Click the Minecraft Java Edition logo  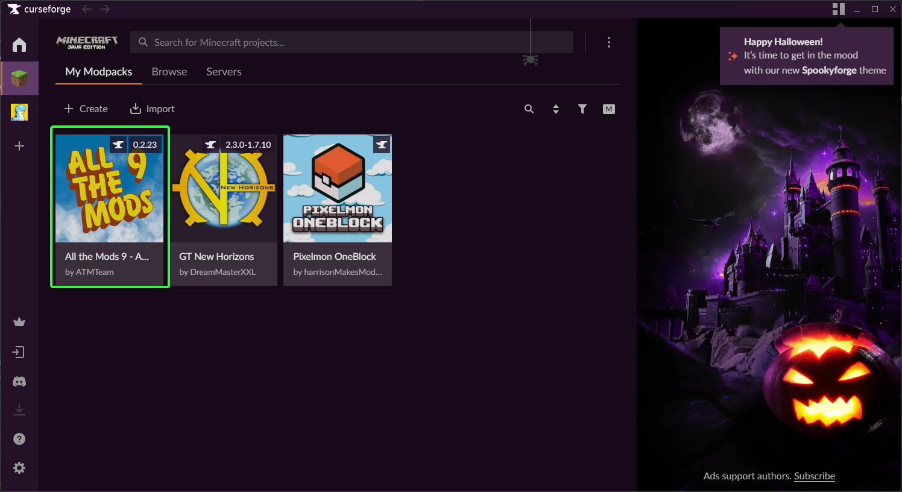pos(87,42)
